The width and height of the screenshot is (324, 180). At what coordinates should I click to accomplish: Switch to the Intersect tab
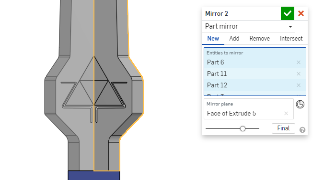tap(291, 39)
